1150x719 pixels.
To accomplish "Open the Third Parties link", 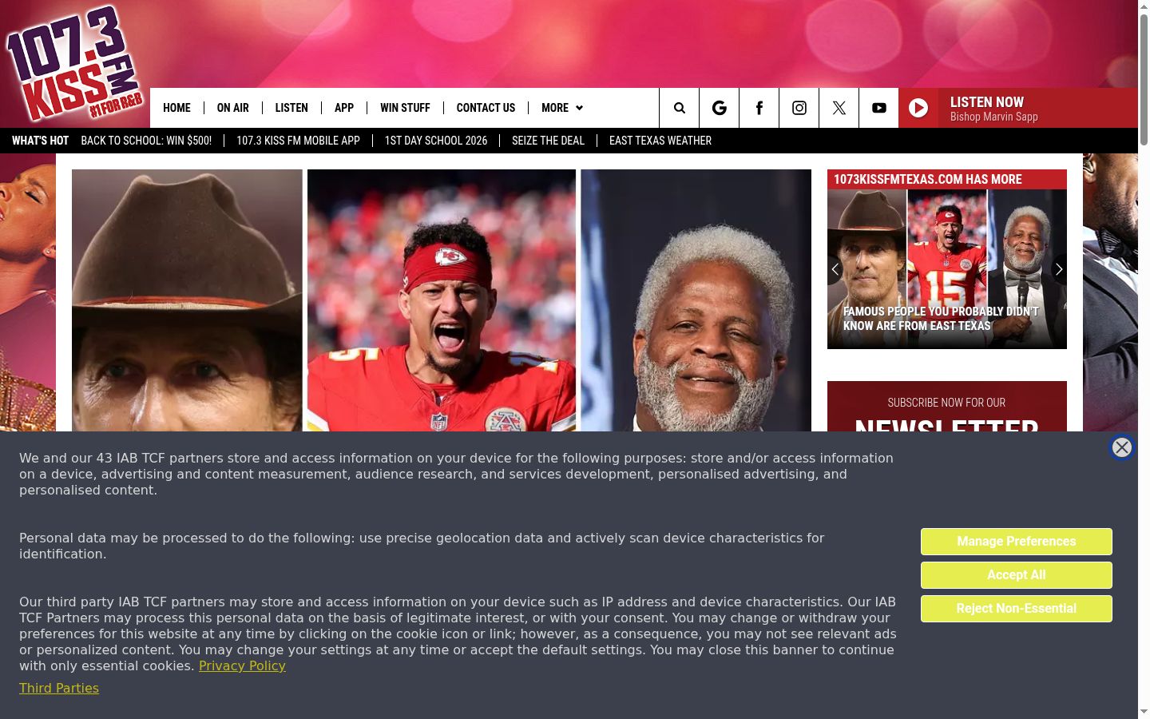I will point(59,688).
